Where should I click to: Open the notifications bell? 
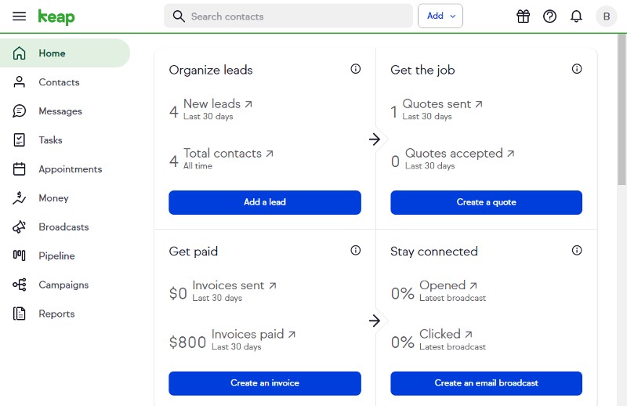[x=576, y=16]
